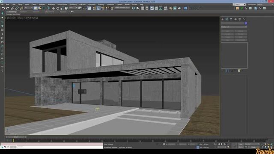The height and width of the screenshot is (154, 274).
Task: Toggle 2.5D Snaps button
Action: 94,8
